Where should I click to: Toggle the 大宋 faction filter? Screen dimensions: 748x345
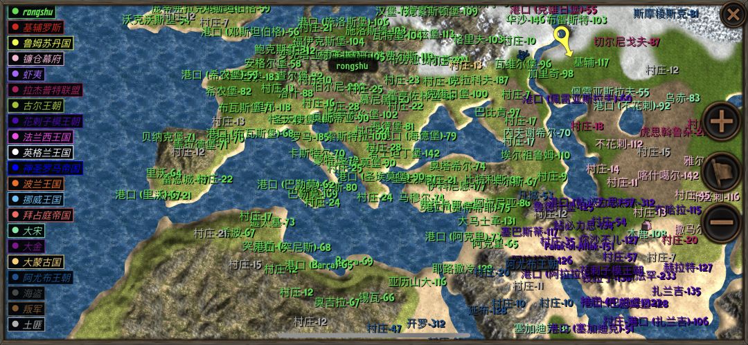26,231
